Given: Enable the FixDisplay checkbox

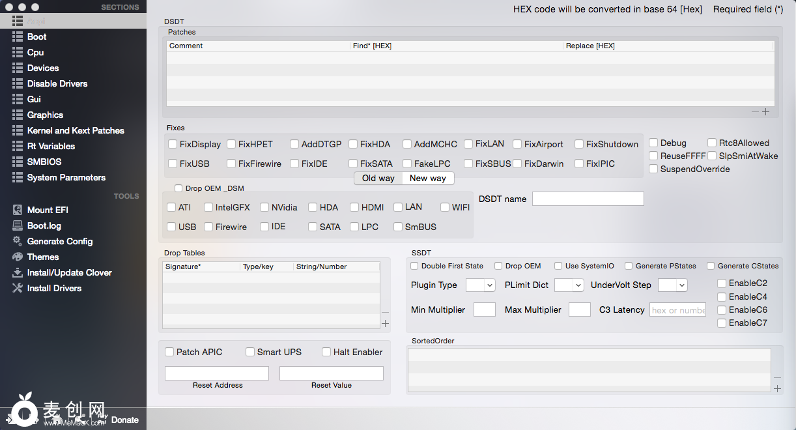Looking at the screenshot, I should coord(173,144).
